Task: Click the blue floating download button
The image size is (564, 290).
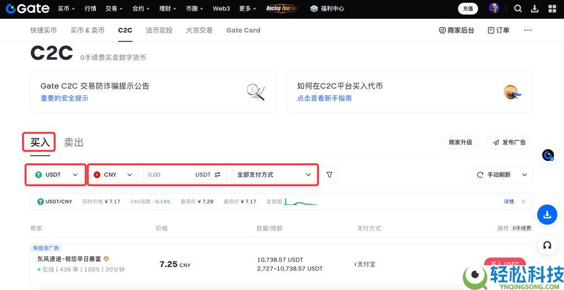Action: (x=547, y=215)
